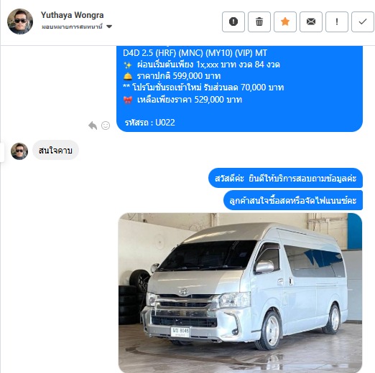Viewport: 375px width, 373px height.
Task: Open emoji reaction picker beside promo message
Action: point(106,126)
